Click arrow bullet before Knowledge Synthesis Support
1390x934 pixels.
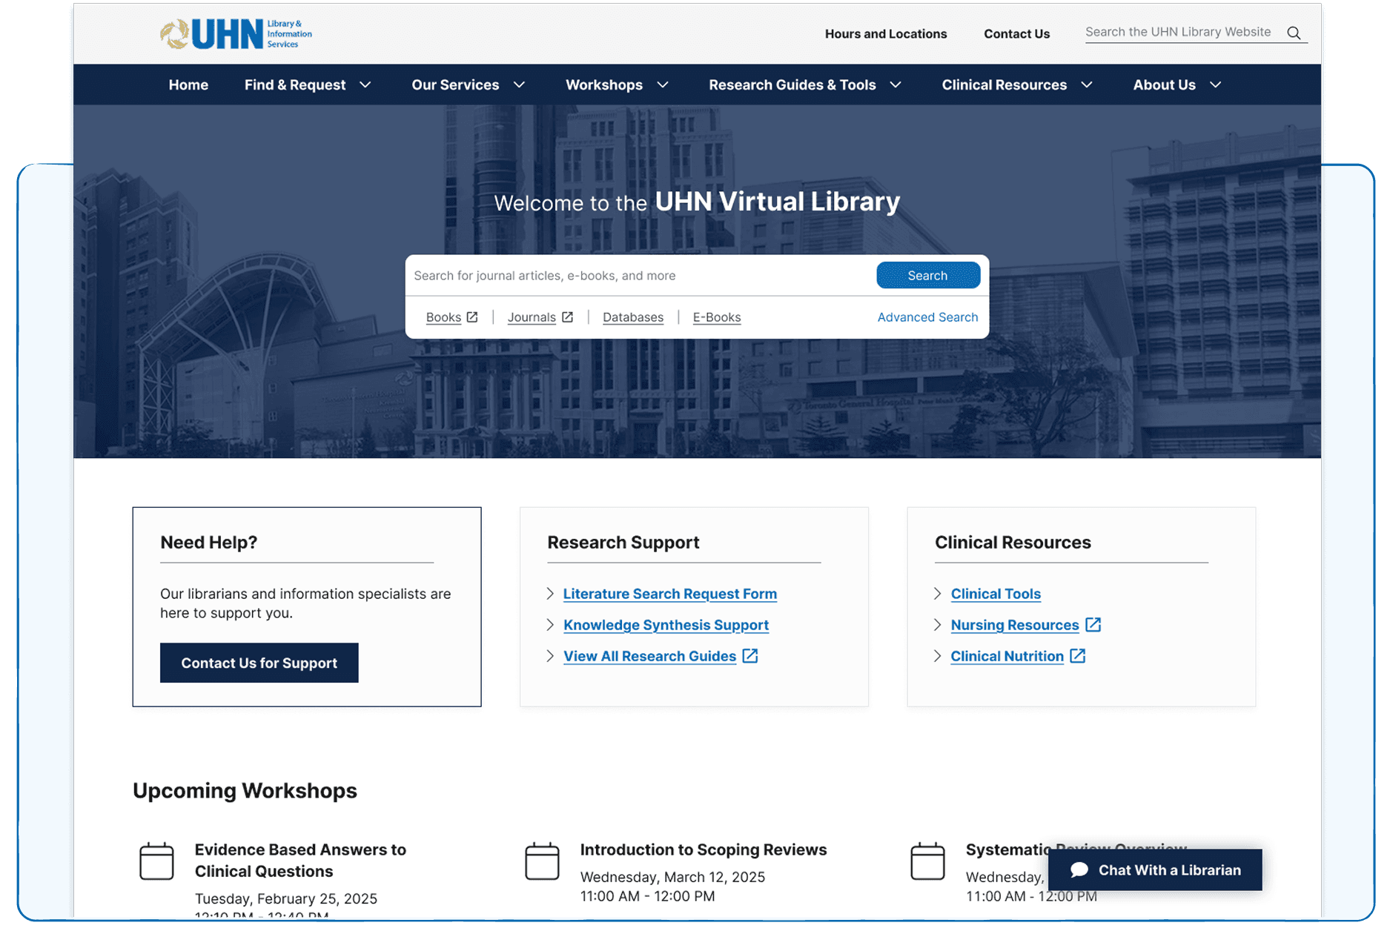click(x=550, y=624)
